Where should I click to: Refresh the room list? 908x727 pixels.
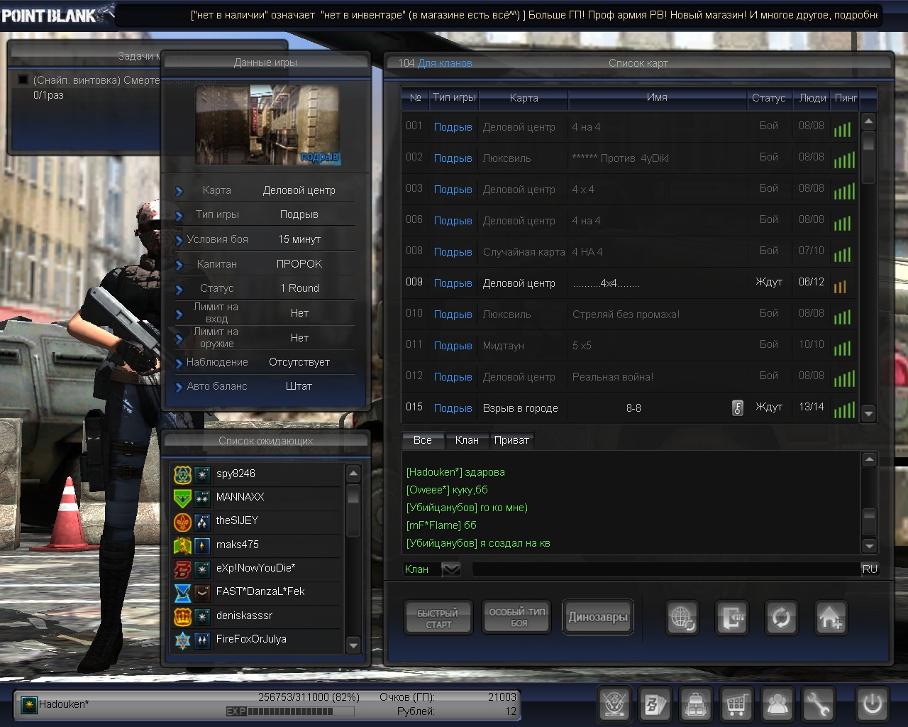pos(781,618)
